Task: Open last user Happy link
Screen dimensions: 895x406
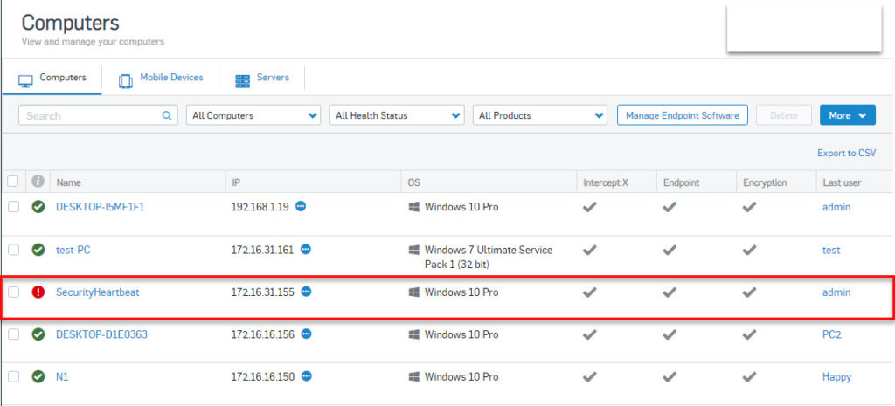Action: (836, 376)
